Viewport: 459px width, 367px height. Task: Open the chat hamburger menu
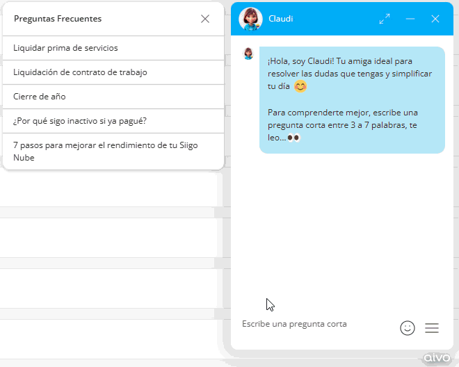click(x=432, y=328)
